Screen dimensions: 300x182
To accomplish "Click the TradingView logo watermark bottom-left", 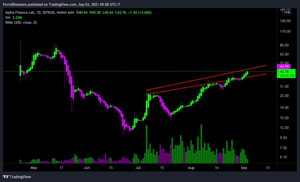I will 17,177.
